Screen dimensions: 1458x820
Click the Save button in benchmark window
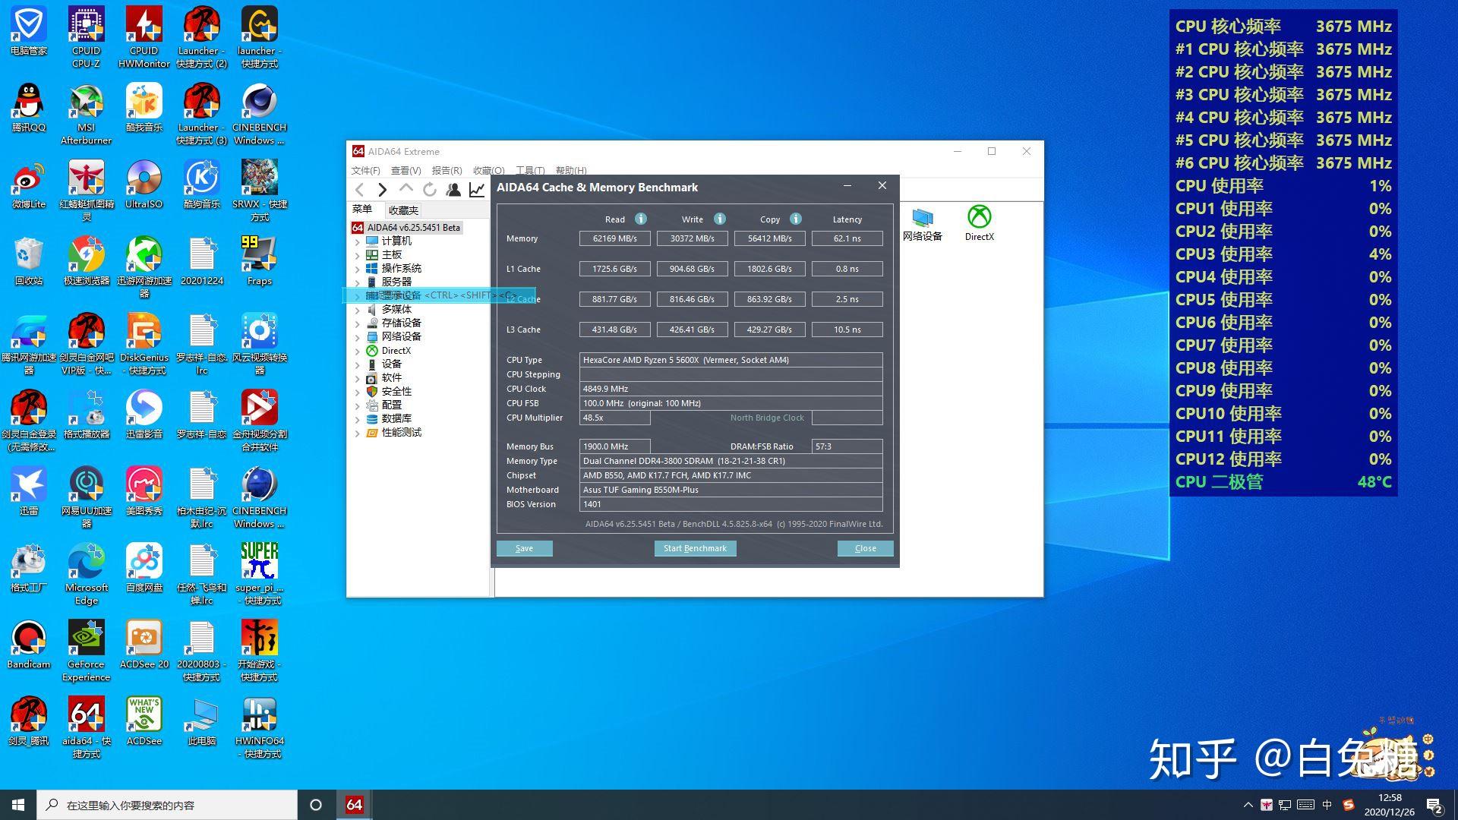coord(524,548)
